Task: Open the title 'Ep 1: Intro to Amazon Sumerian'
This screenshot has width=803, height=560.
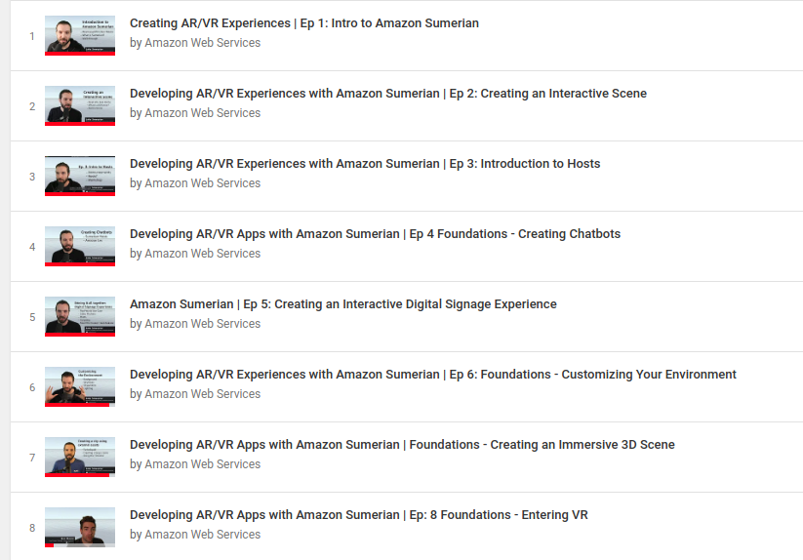Action: pyautogui.click(x=303, y=23)
